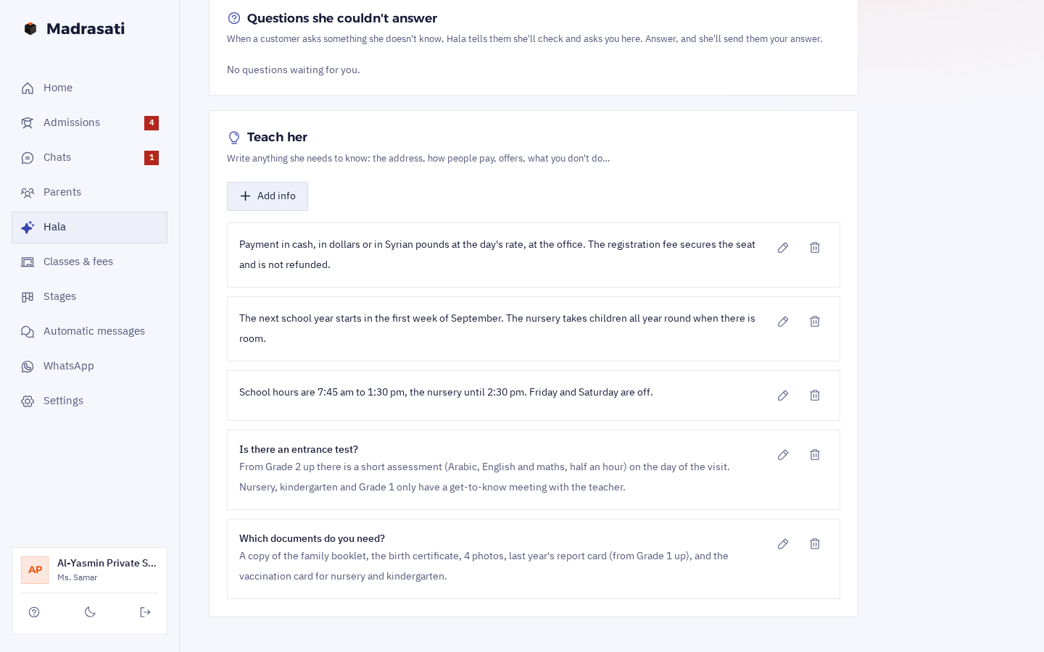Open the Al-Yasmin Private school profile card
Viewport: 1044px width, 652px height.
click(x=89, y=570)
